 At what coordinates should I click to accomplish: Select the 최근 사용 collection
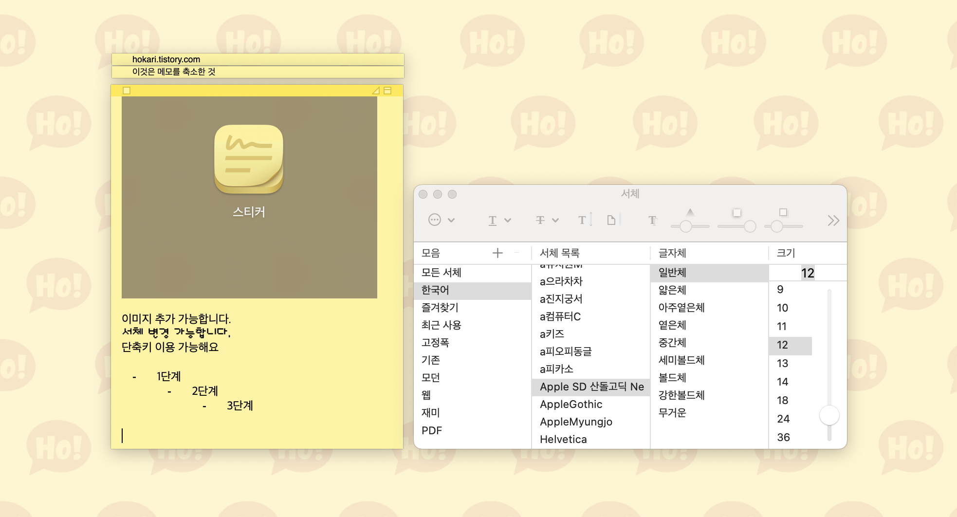[472, 325]
